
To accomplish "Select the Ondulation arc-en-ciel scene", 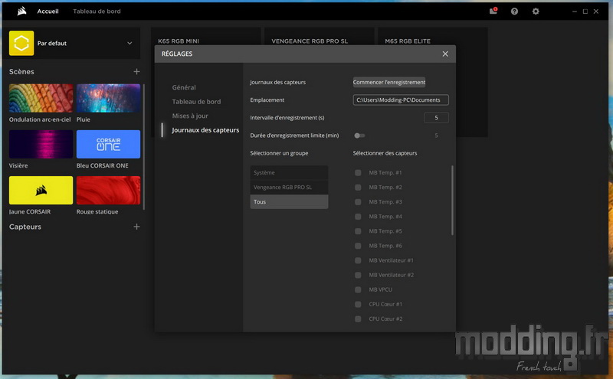I will [x=41, y=98].
